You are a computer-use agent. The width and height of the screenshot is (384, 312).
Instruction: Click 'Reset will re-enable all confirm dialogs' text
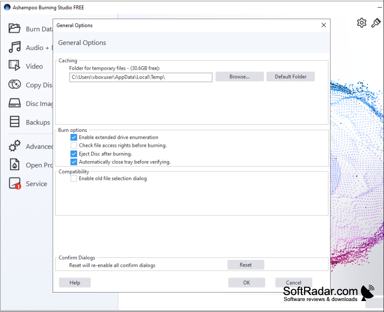[x=112, y=265]
